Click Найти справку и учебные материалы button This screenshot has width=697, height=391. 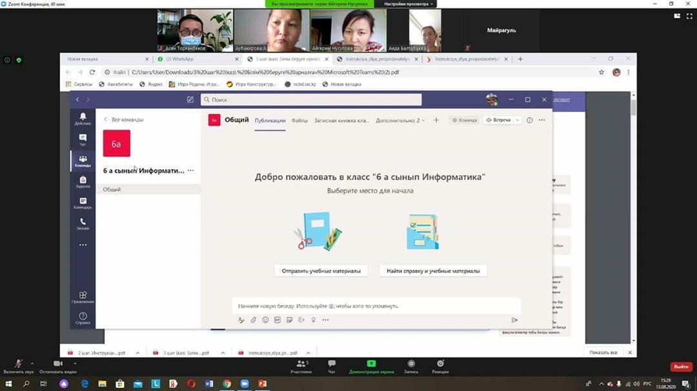pos(433,271)
